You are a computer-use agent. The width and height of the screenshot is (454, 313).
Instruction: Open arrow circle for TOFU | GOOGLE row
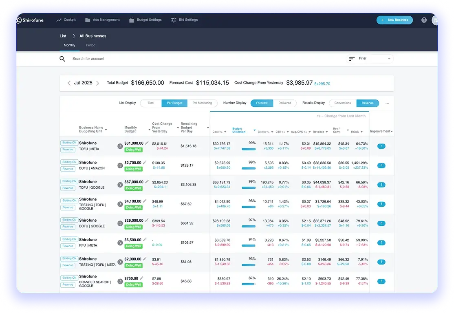[120, 185]
